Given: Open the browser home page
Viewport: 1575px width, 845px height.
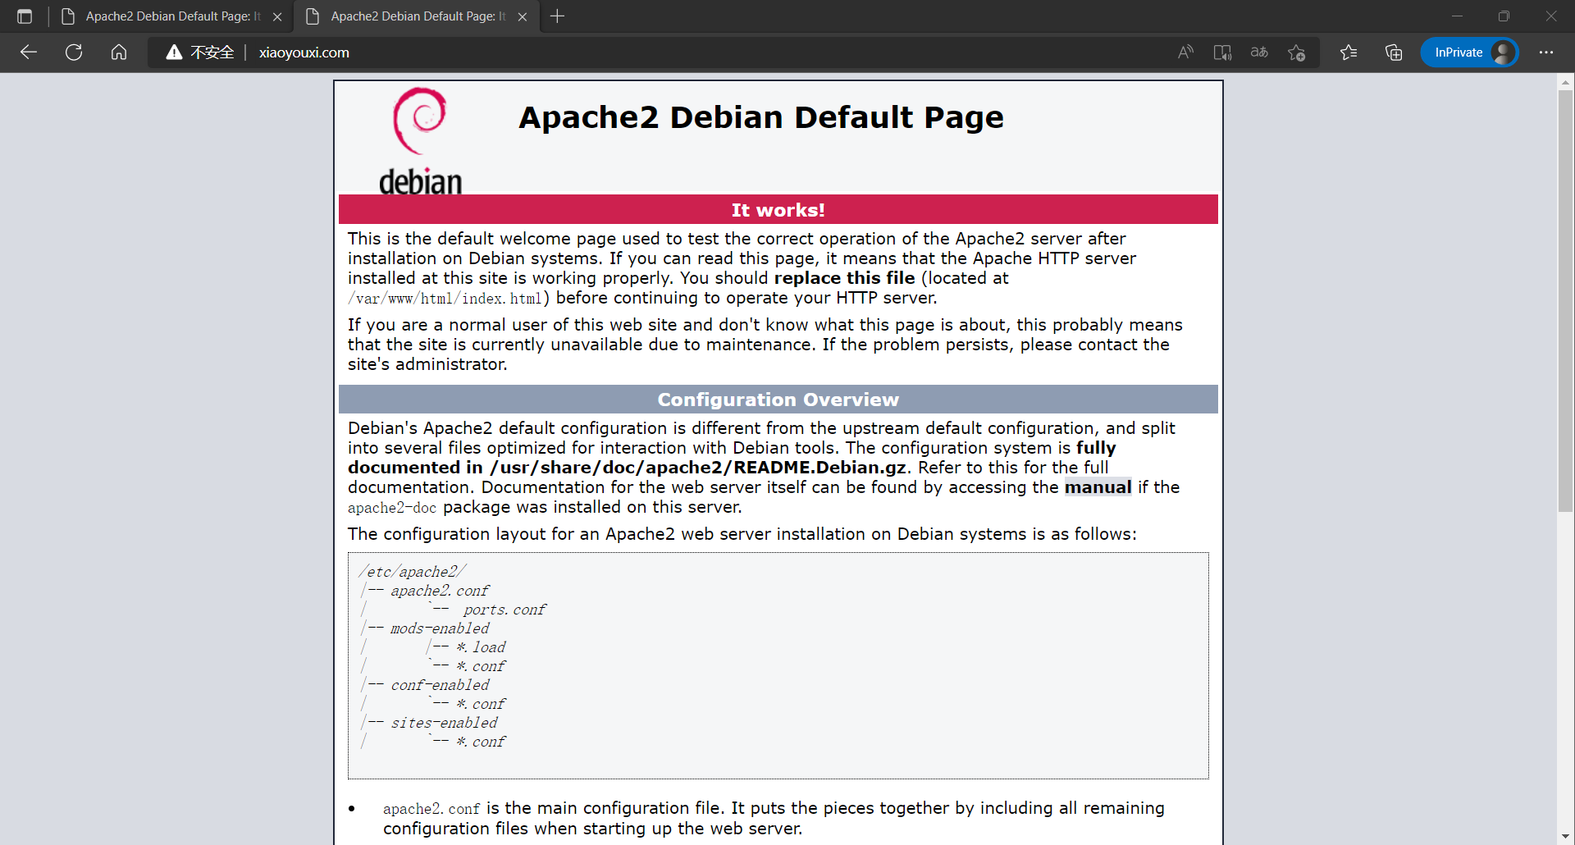Looking at the screenshot, I should (119, 53).
